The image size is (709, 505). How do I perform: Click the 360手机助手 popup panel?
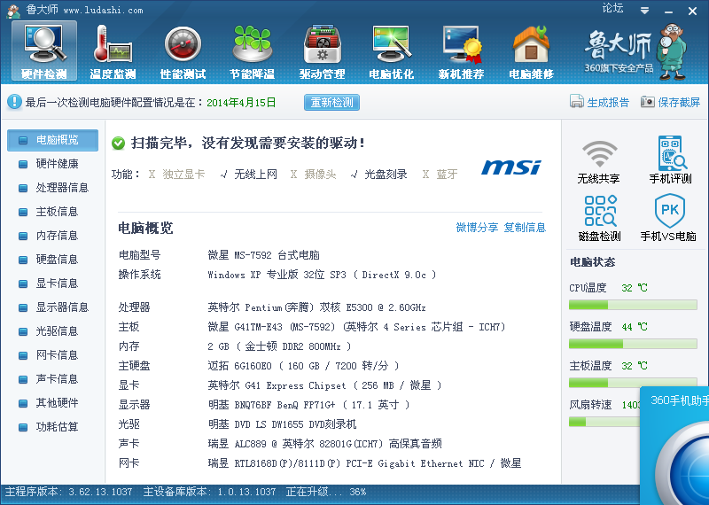click(x=674, y=446)
